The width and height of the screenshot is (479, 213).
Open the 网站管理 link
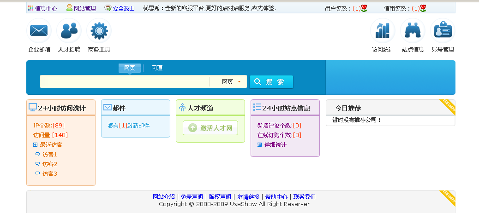pos(85,9)
